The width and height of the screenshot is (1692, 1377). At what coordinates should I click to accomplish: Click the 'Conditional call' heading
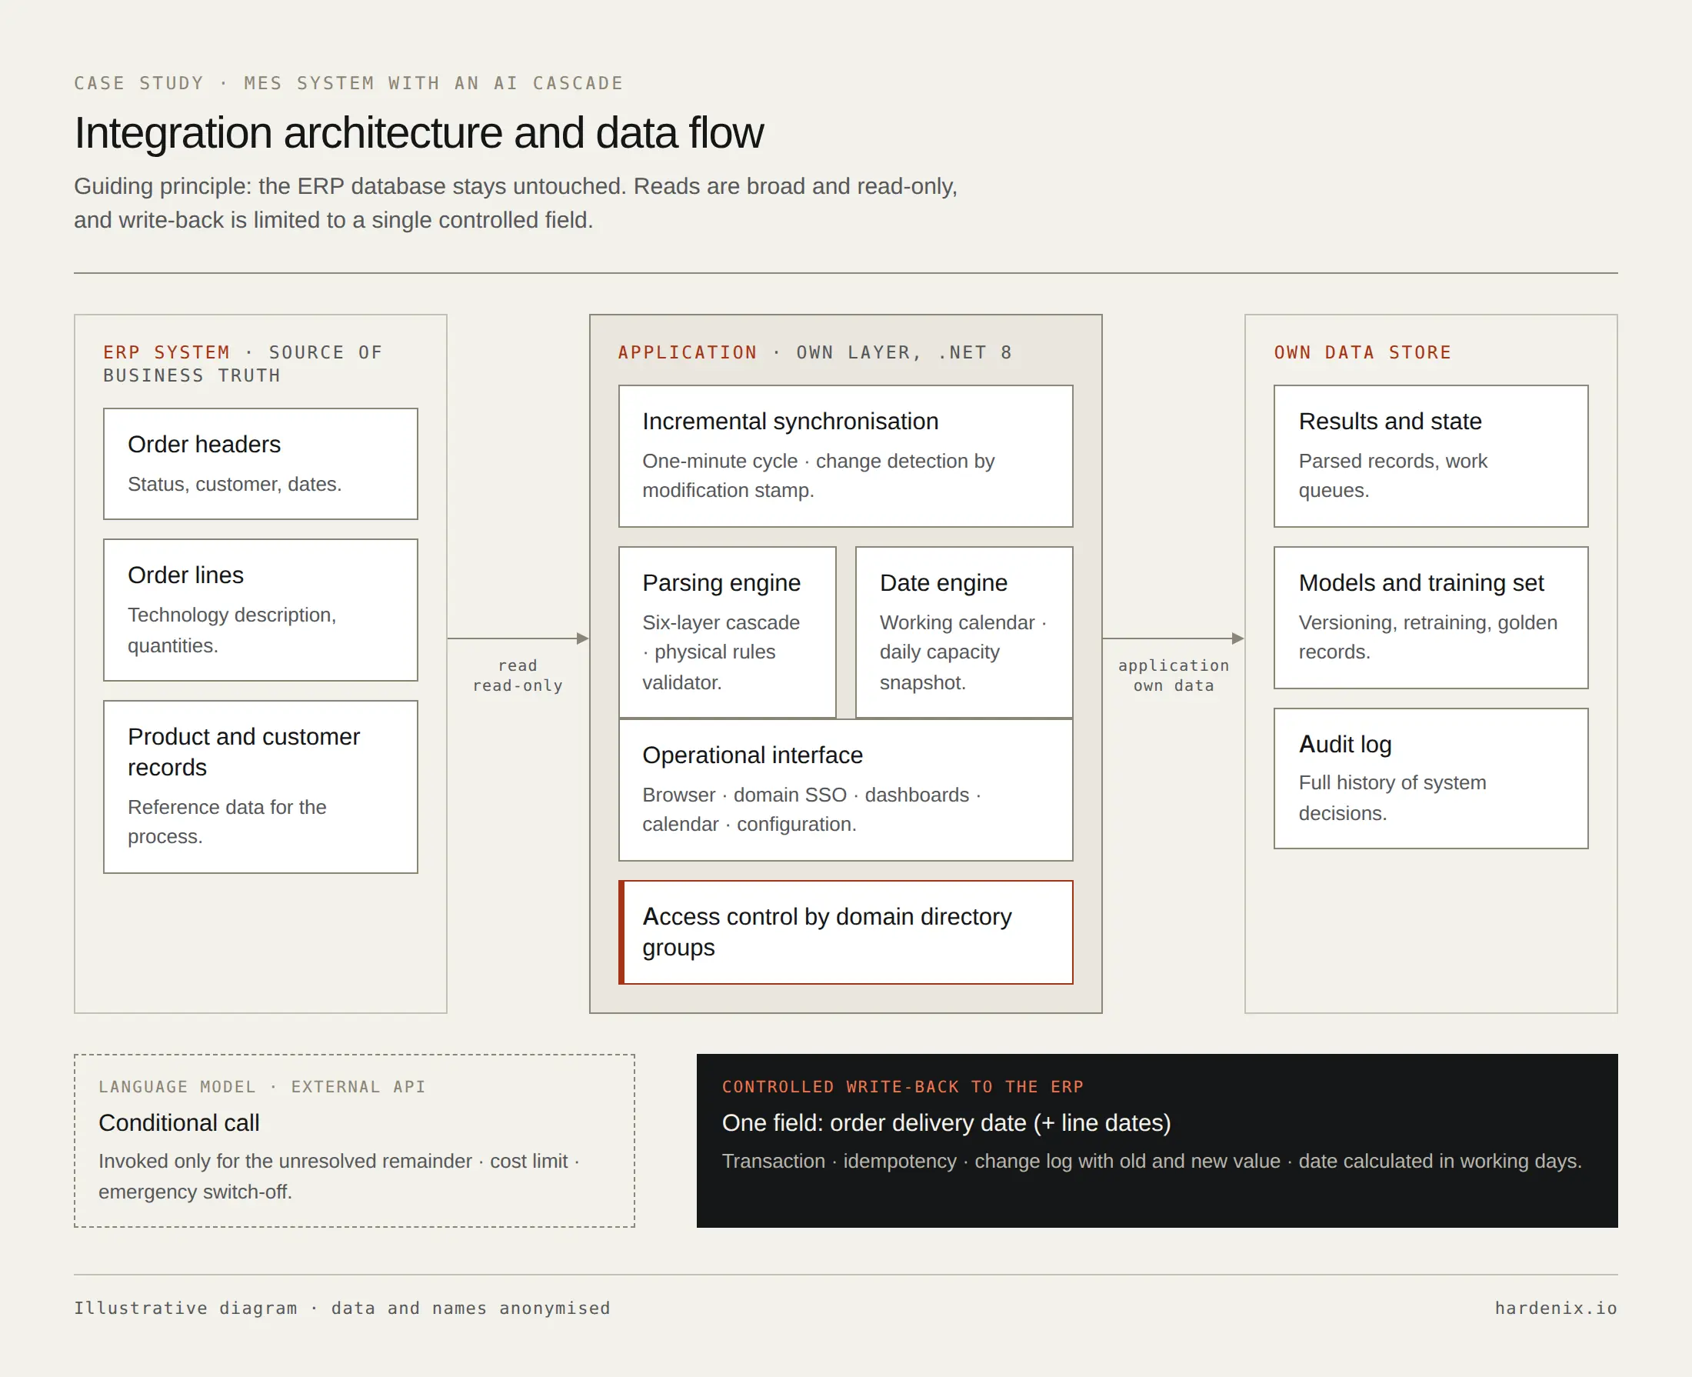(x=178, y=1123)
